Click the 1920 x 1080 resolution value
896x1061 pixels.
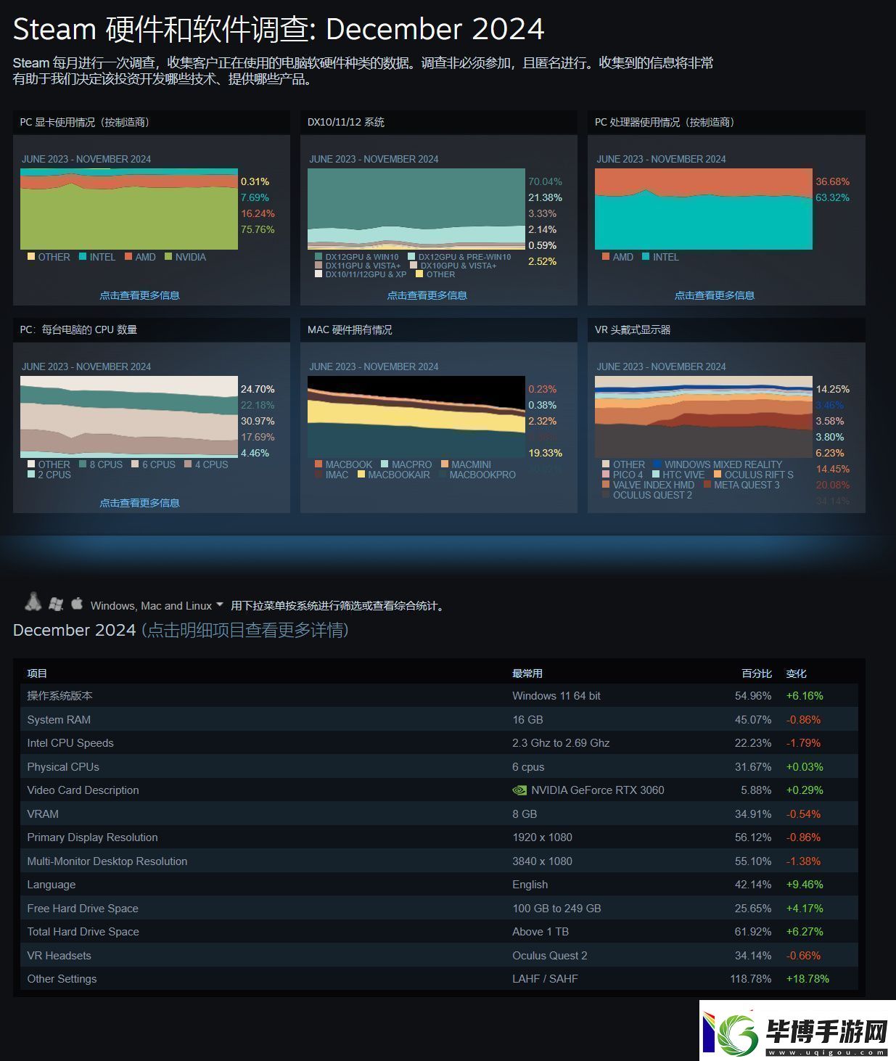[x=542, y=837]
